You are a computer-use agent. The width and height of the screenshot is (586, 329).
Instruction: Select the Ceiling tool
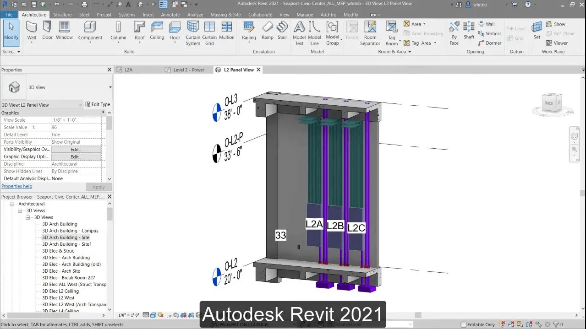coord(157,30)
